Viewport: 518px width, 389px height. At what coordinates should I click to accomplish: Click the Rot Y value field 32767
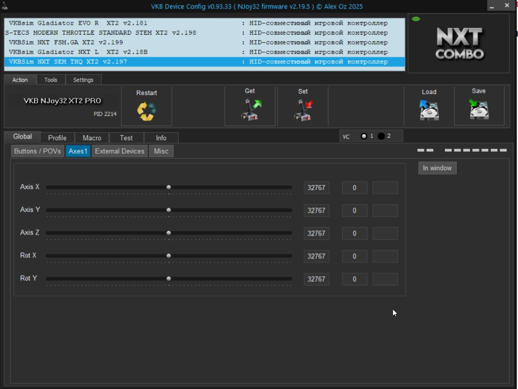(316, 279)
